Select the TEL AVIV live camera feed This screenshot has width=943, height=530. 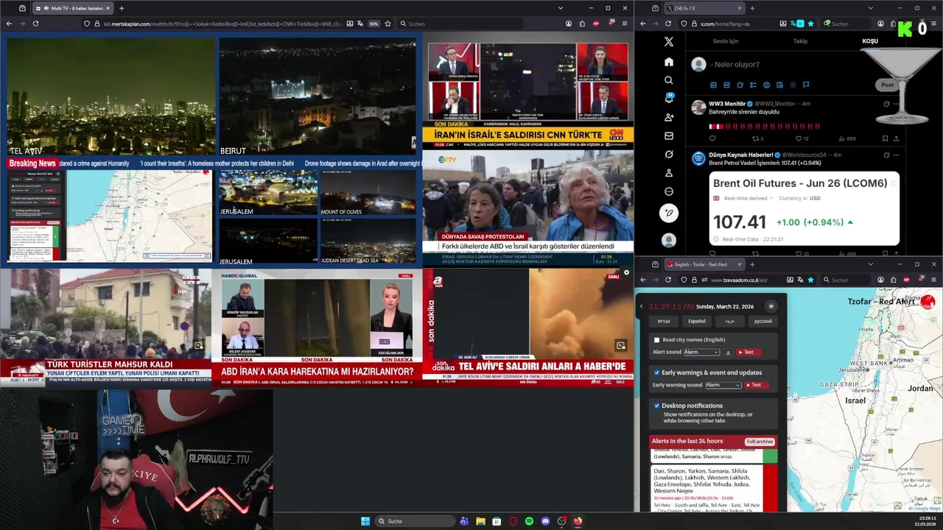(x=111, y=97)
